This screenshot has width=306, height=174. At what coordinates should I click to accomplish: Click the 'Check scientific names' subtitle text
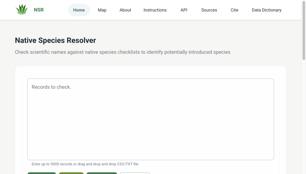(123, 52)
